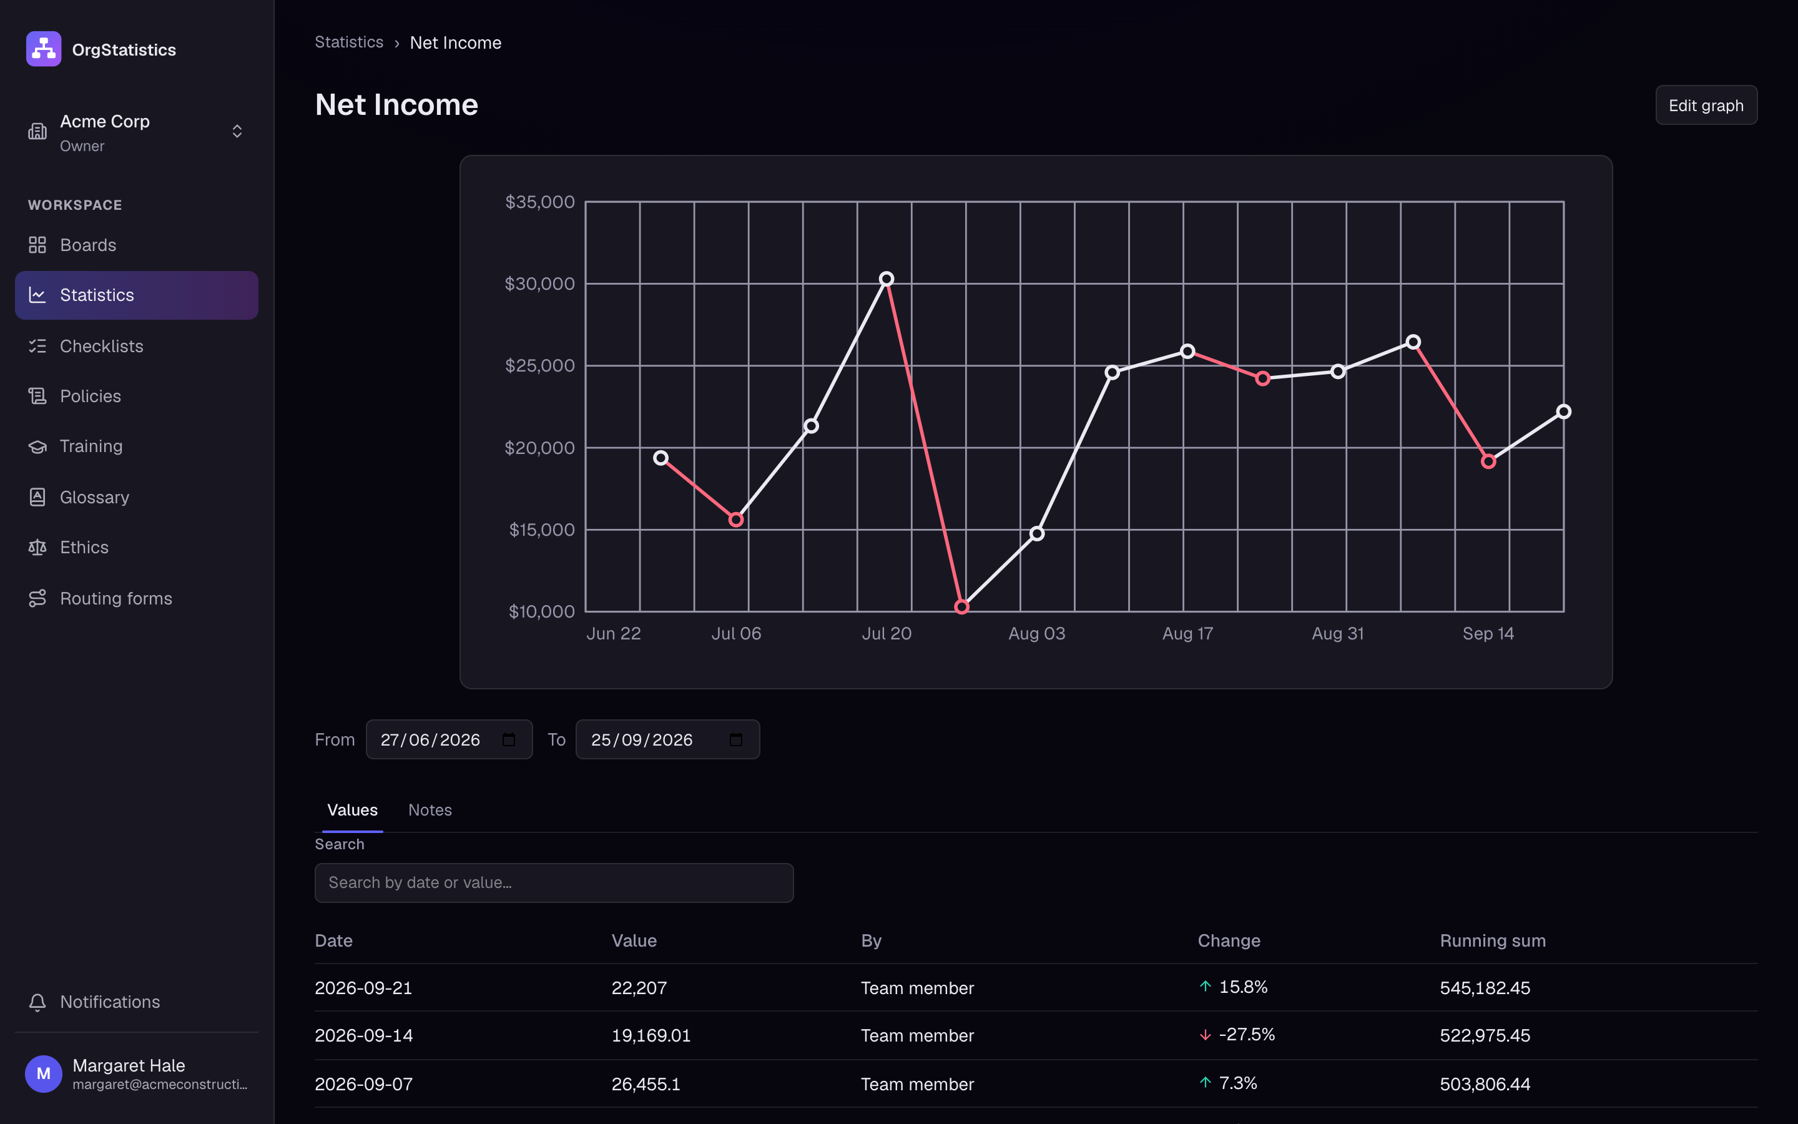Click the Checklists icon
The image size is (1798, 1124).
[x=37, y=346]
